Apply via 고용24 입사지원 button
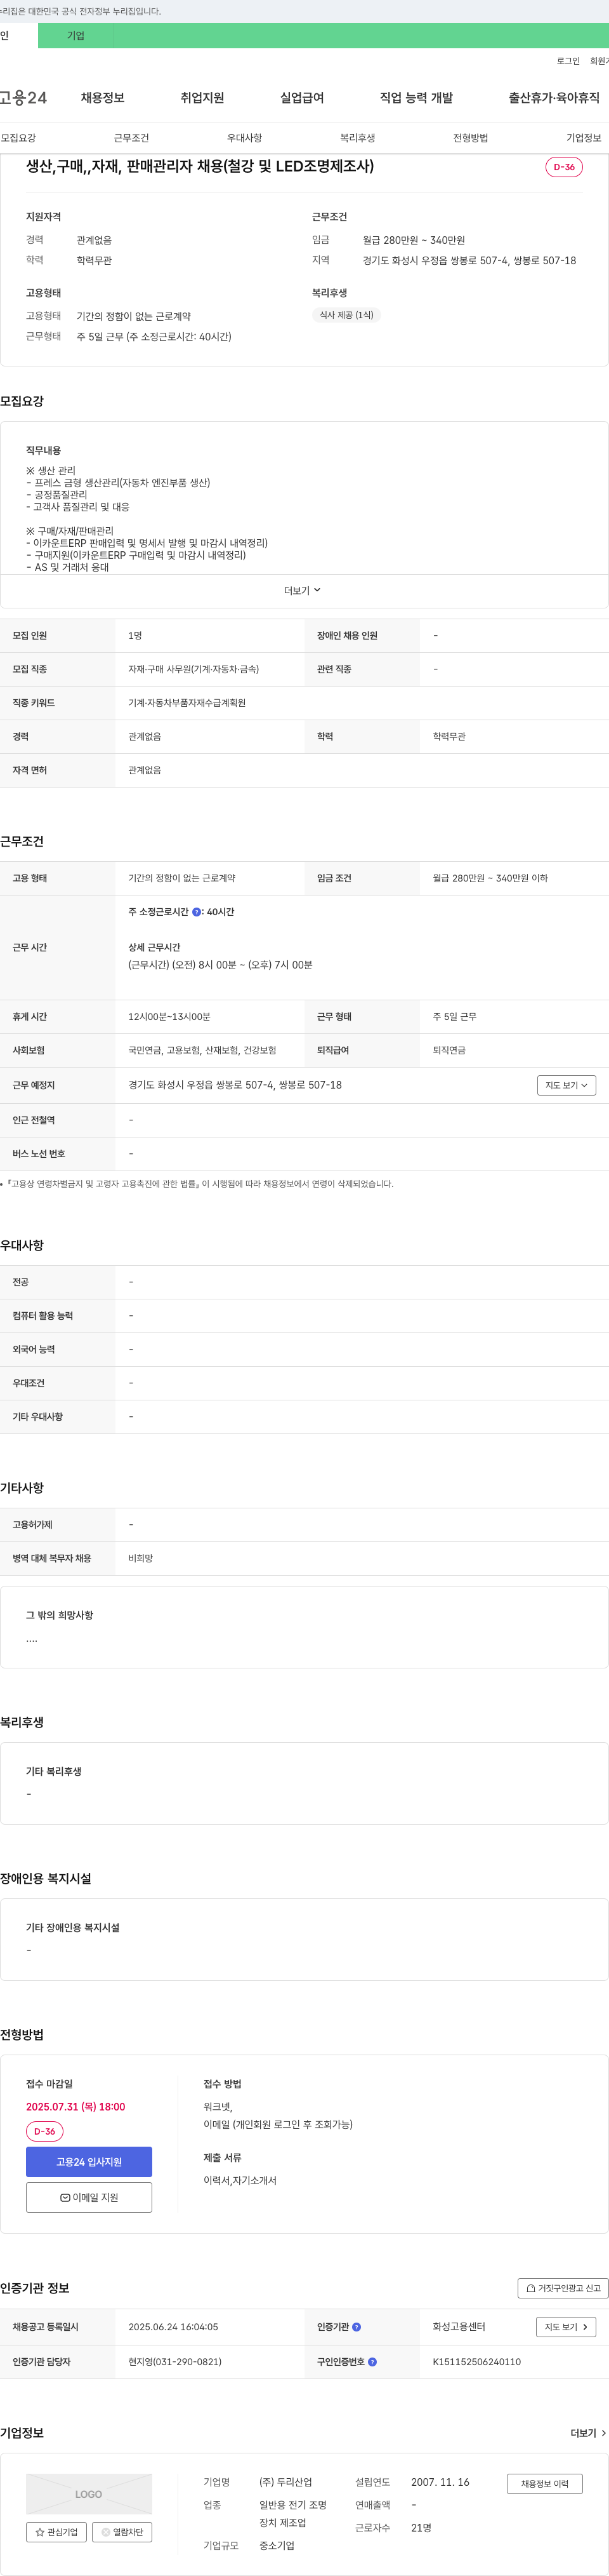609x2576 pixels. click(89, 2162)
